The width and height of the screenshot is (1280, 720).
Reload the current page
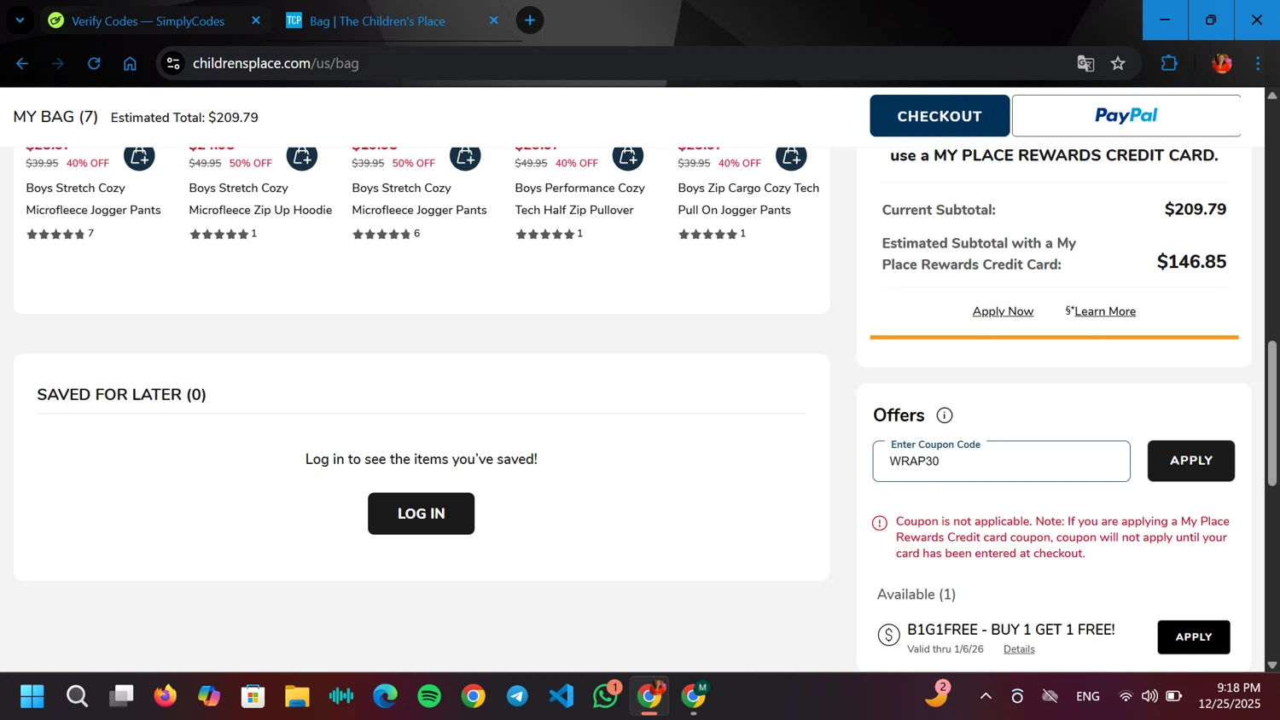(94, 63)
